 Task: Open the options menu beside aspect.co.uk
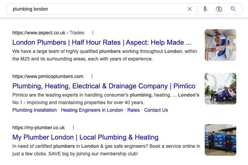(93, 33)
